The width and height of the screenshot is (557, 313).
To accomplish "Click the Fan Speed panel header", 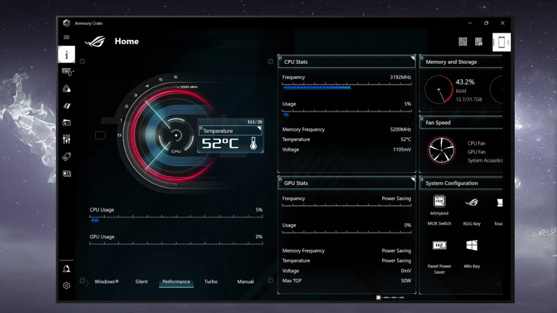I will [461, 122].
